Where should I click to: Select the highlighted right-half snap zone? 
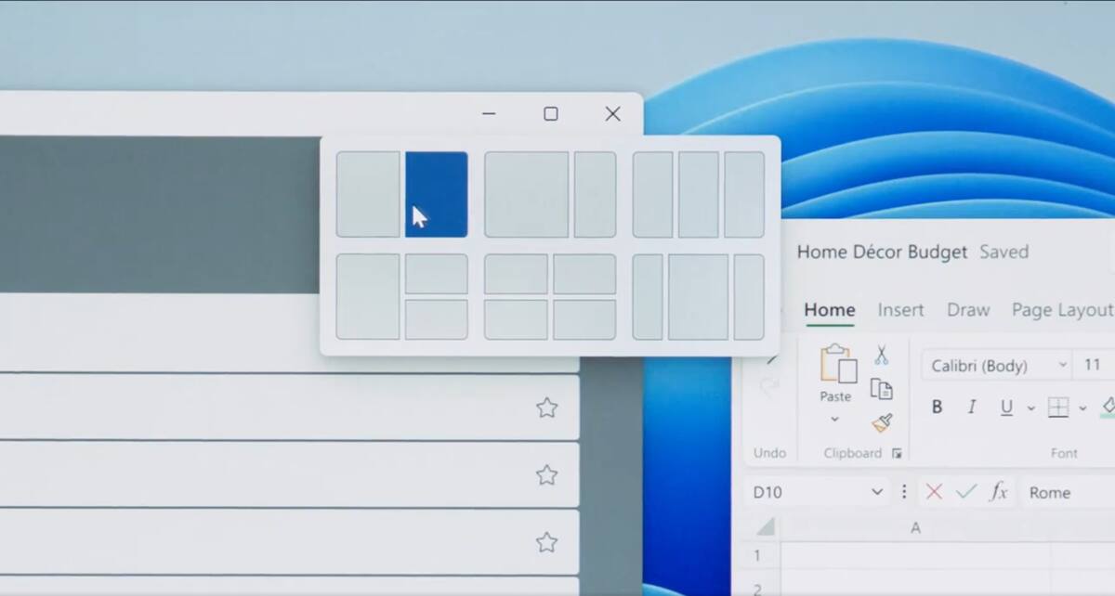click(437, 195)
